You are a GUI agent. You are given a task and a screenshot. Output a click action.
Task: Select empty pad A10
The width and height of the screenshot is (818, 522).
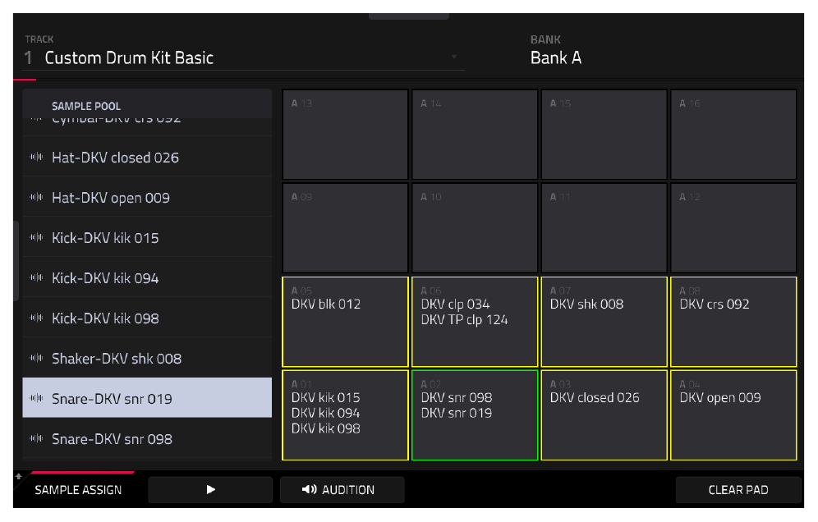475,228
